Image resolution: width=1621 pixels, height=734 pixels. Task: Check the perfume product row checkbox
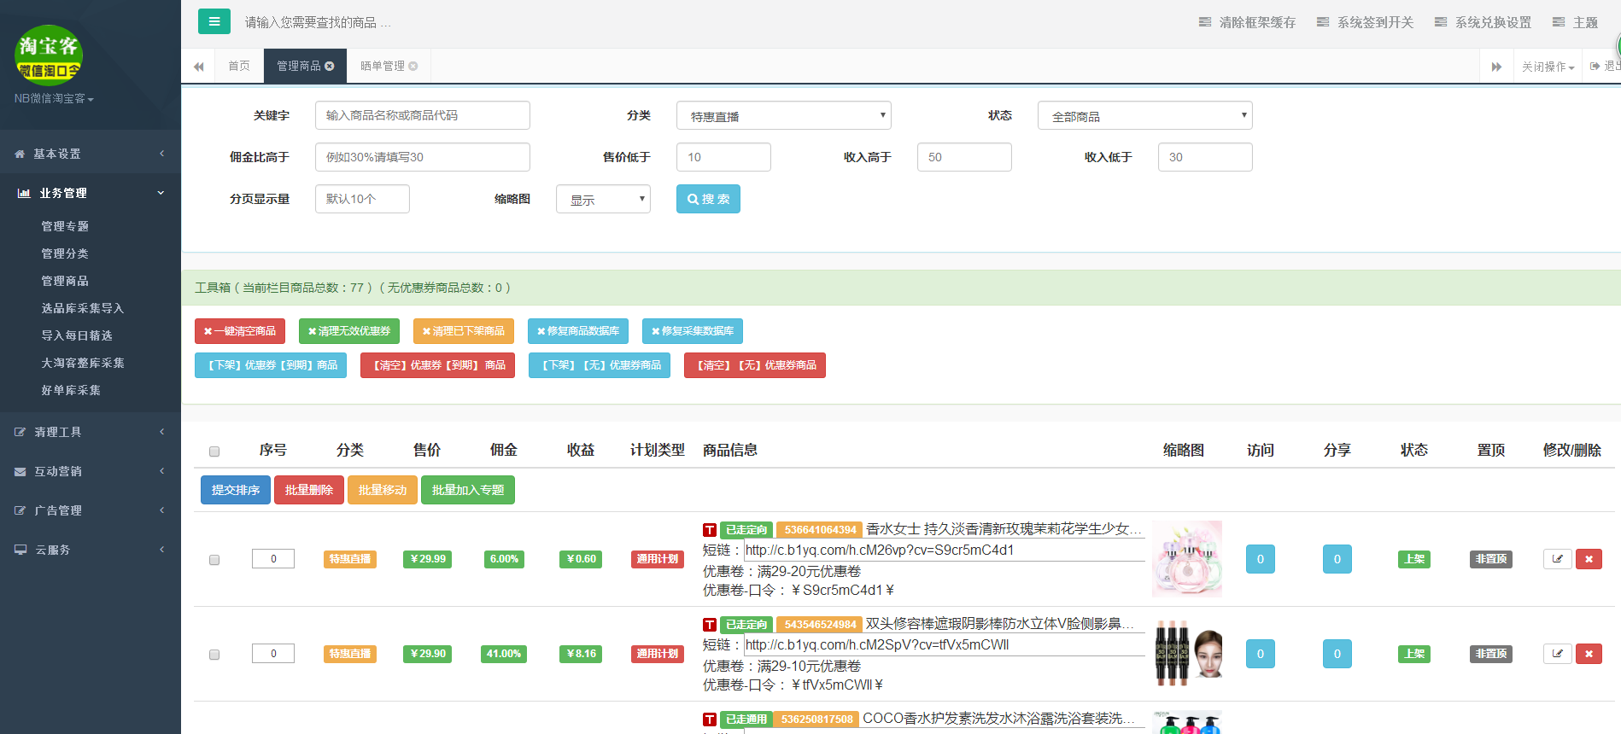coord(214,560)
